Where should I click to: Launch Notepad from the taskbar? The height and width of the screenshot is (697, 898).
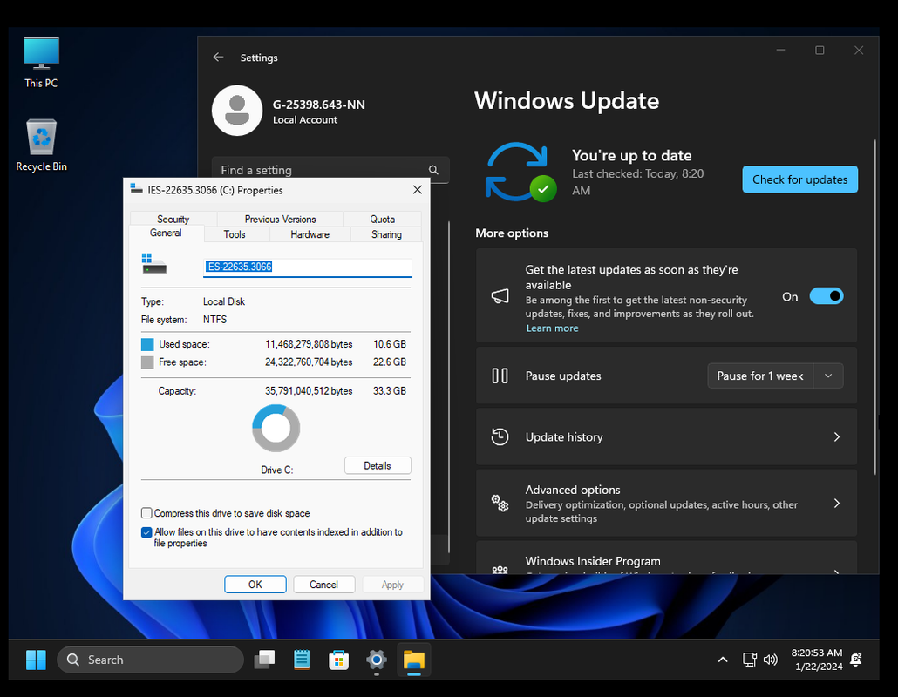(x=302, y=660)
